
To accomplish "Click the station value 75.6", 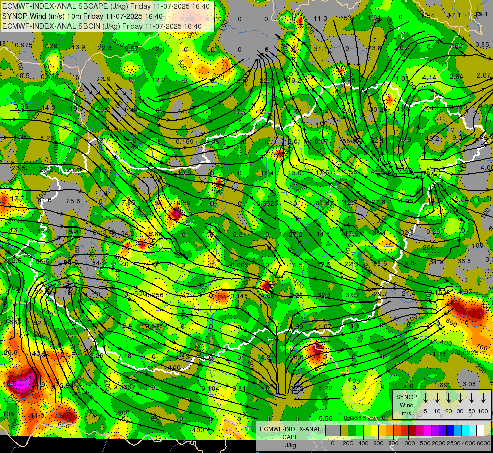I will pos(73,201).
